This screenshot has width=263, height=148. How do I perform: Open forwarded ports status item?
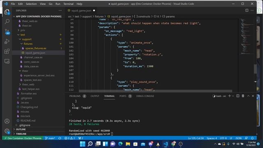coord(81,138)
